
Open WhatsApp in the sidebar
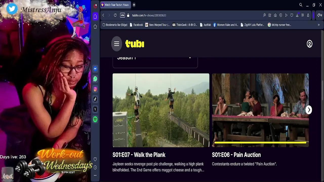[x=95, y=79]
